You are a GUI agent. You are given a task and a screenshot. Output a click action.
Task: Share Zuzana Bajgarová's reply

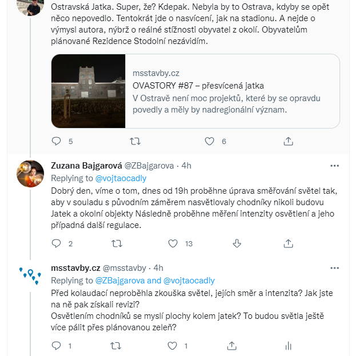click(x=288, y=243)
